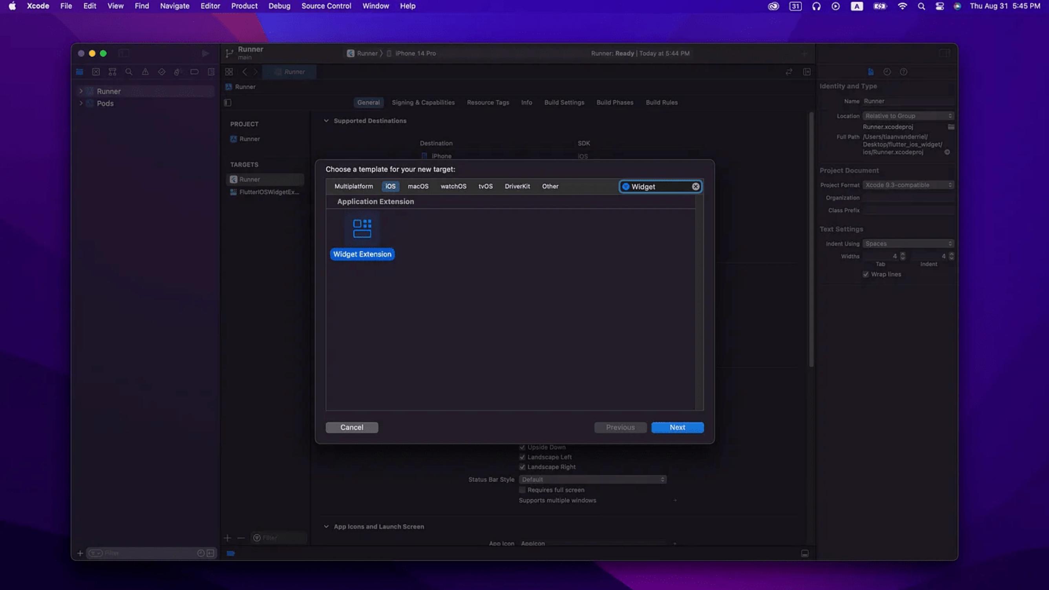
Task: Show the Quick Help inspector icon
Action: point(903,72)
